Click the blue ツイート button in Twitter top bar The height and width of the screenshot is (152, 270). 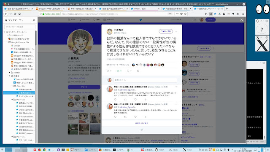[211, 20]
